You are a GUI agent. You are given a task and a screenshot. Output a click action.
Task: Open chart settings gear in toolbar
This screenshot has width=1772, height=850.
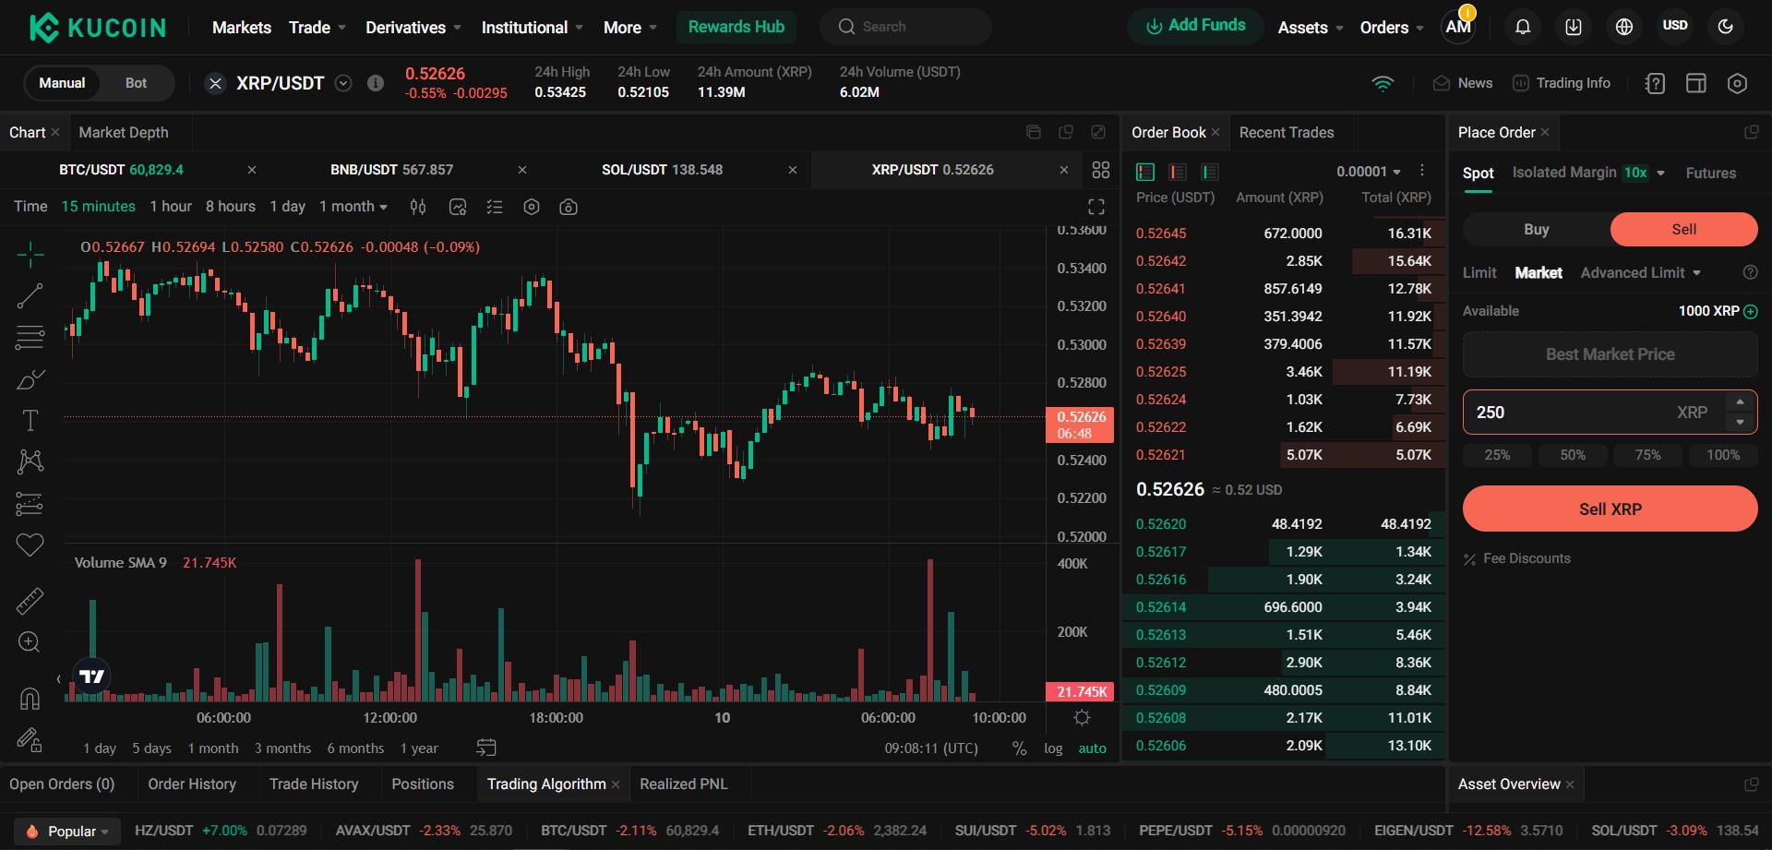point(532,207)
